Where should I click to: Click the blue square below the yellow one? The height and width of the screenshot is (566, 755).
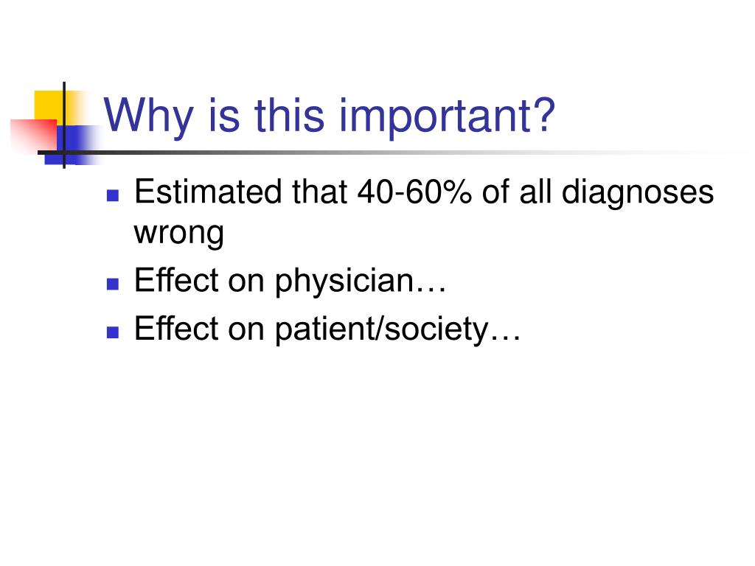(x=72, y=144)
